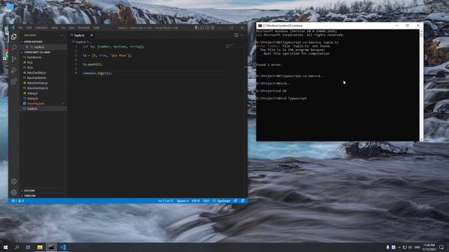Image resolution: width=449 pixels, height=252 pixels.
Task: Open the Selection menu
Action: (41, 28)
